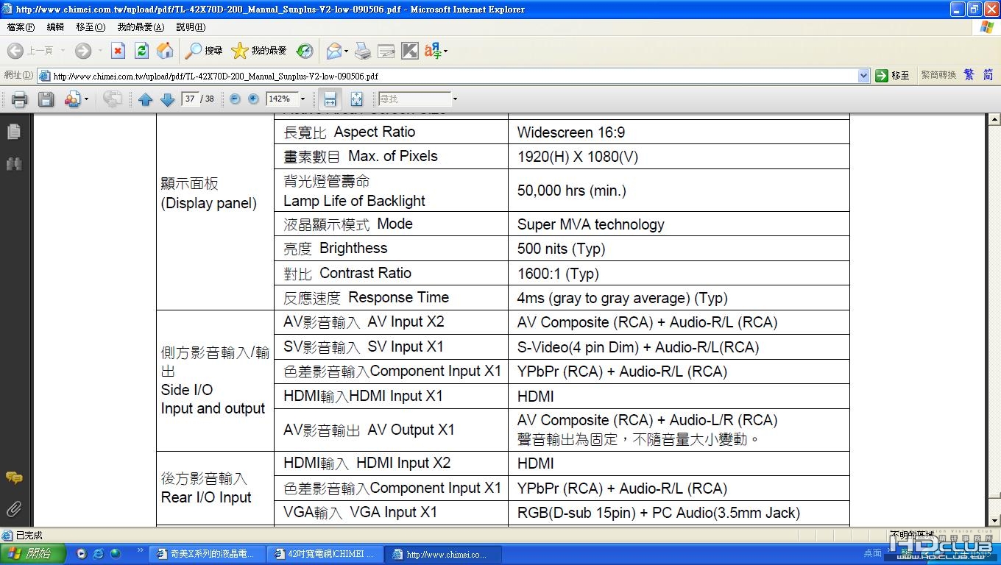Open the Attachments paperclip panel
Viewport: 1001px width, 565px height.
pos(13,509)
